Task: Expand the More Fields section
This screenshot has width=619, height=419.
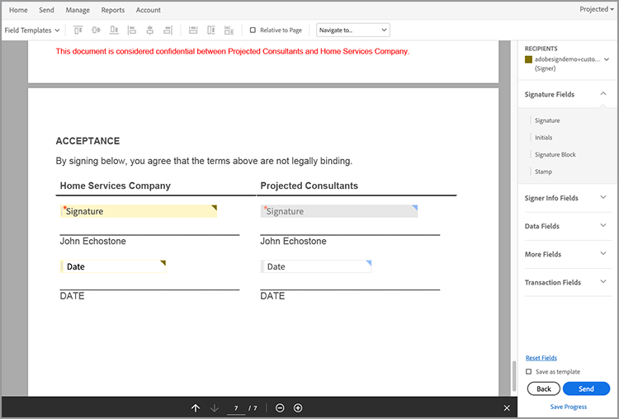Action: pyautogui.click(x=603, y=253)
